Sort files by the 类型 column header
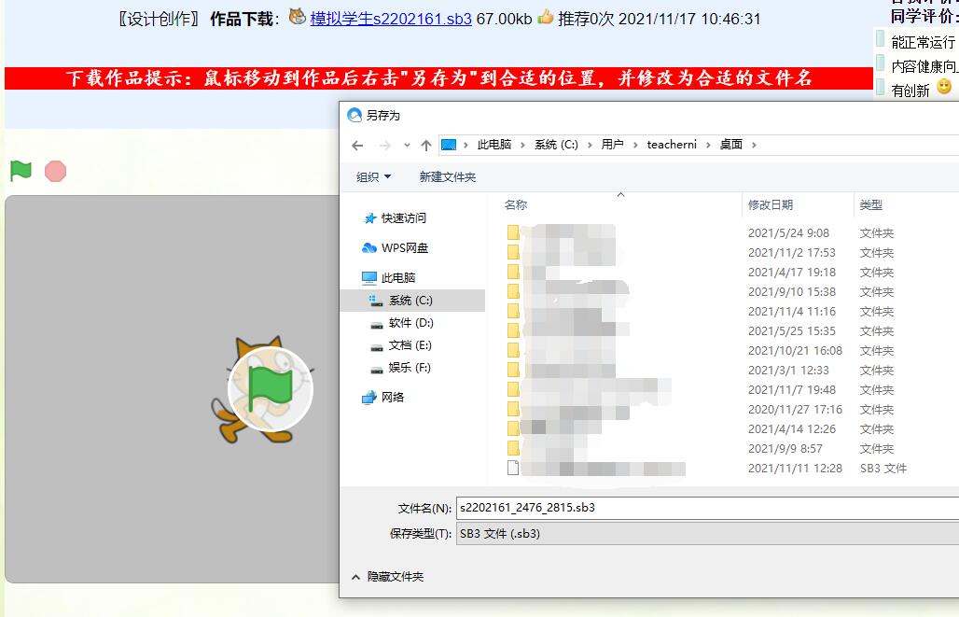The image size is (959, 617). point(871,205)
